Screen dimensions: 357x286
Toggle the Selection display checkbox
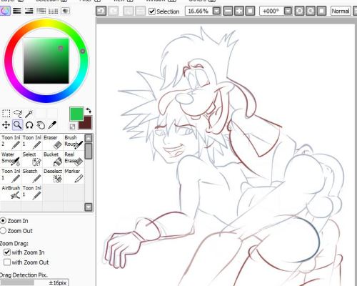(x=151, y=11)
